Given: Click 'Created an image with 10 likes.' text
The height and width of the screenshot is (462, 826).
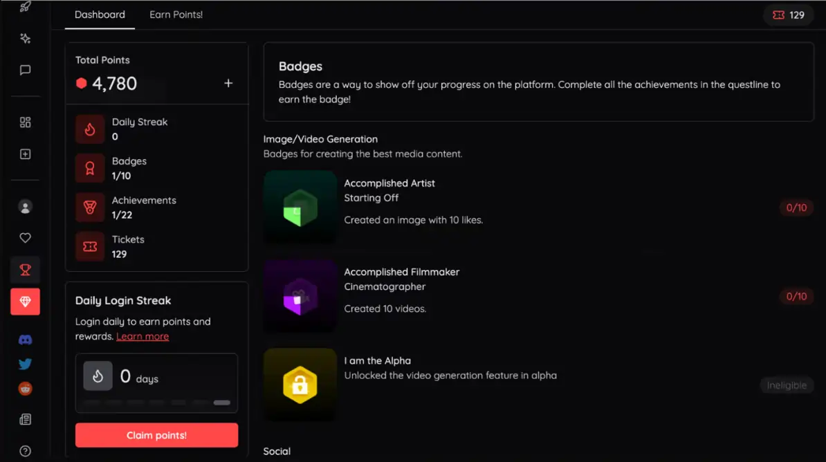Looking at the screenshot, I should pyautogui.click(x=414, y=220).
